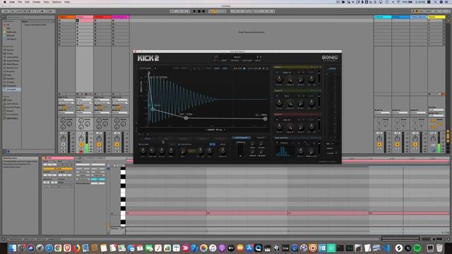
Task: Toggle the blue return track's activator
Action: pos(397,145)
